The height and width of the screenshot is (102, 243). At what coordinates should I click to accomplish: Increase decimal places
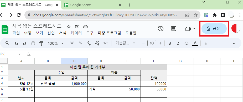97,43
